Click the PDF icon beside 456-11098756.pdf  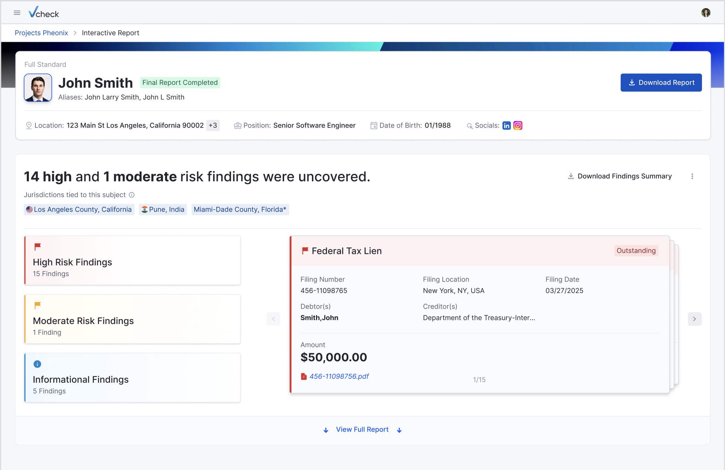(x=304, y=377)
